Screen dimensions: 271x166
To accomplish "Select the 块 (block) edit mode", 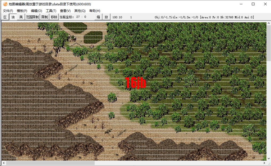I will (13, 17).
